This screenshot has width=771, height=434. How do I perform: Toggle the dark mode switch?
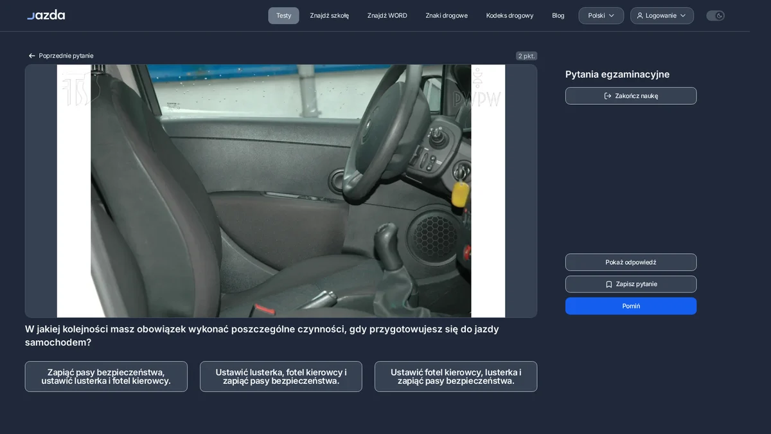[715, 15]
